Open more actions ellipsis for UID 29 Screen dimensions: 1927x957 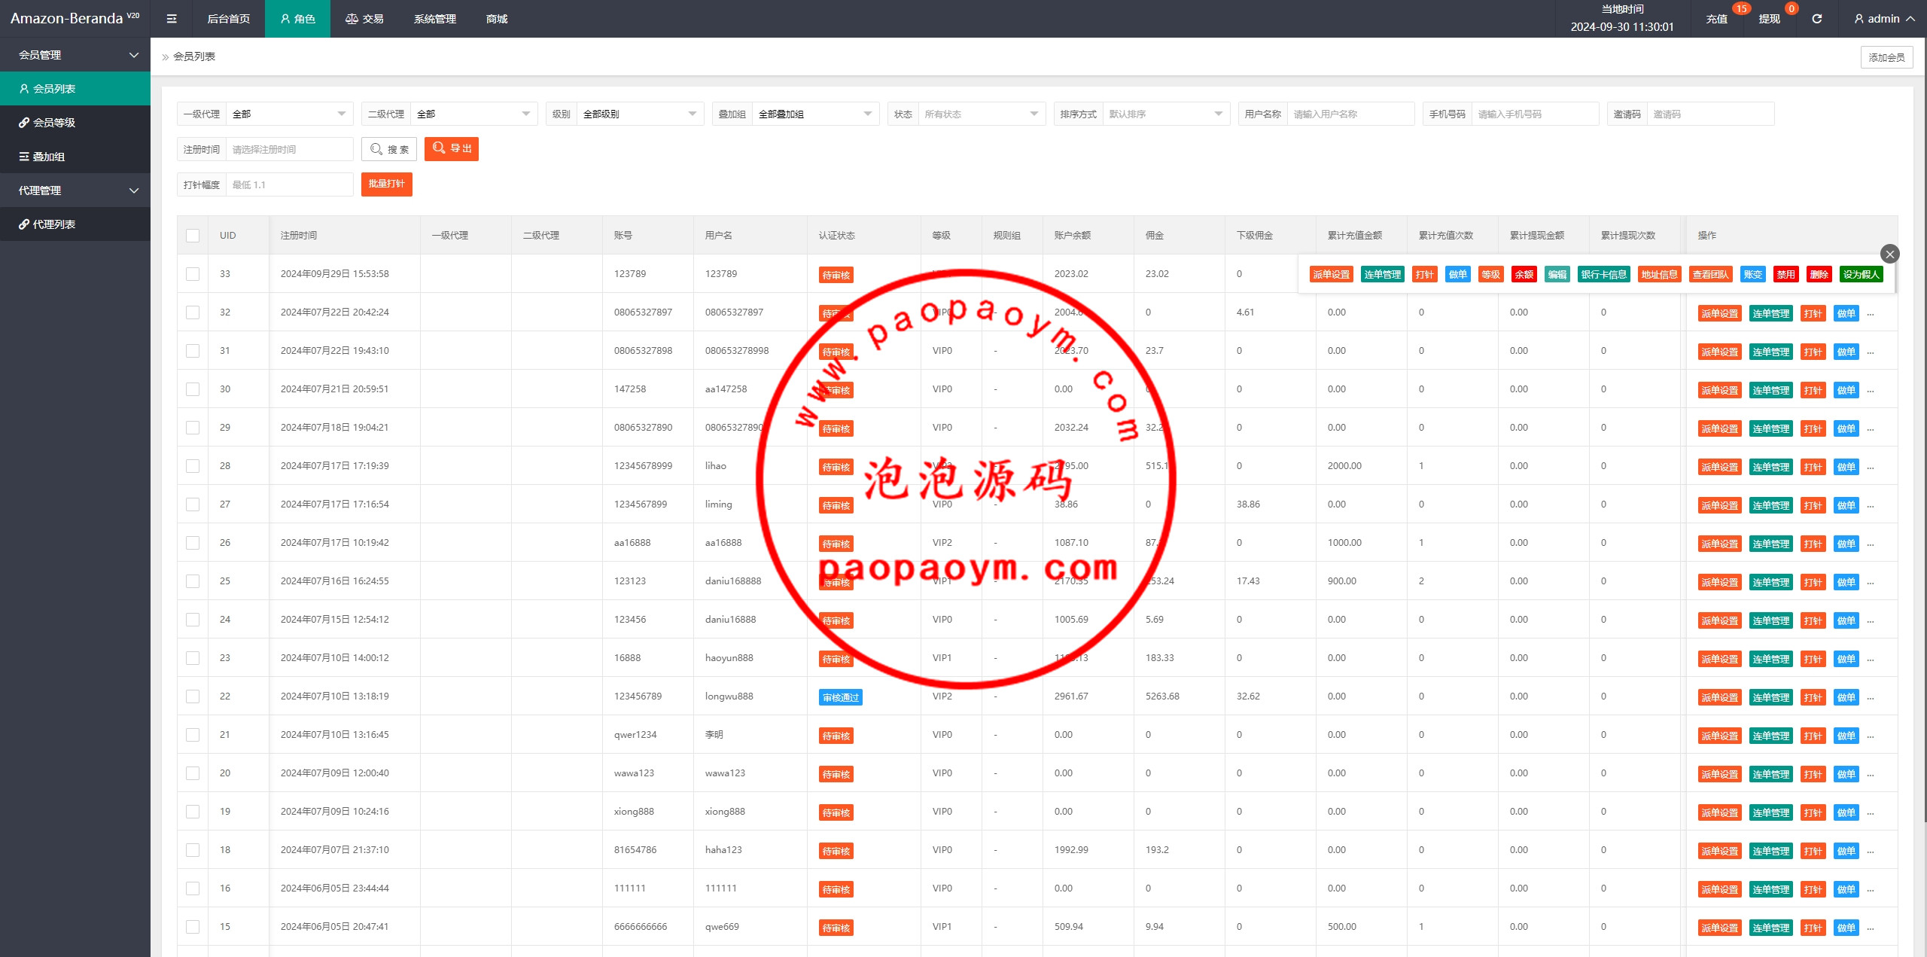[1871, 428]
